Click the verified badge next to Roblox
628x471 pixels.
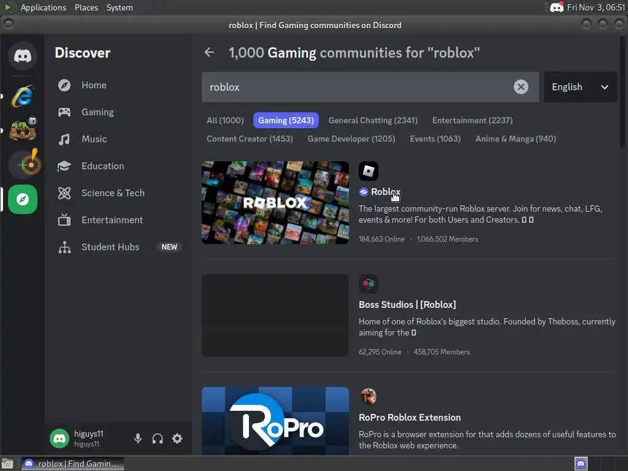pos(363,192)
